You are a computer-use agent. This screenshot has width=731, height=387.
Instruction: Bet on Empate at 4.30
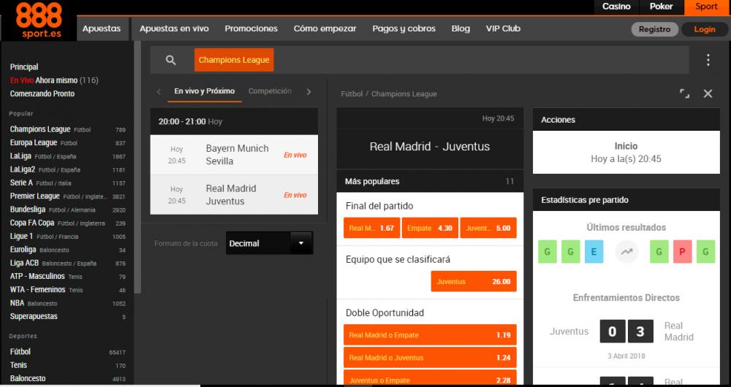coord(430,229)
